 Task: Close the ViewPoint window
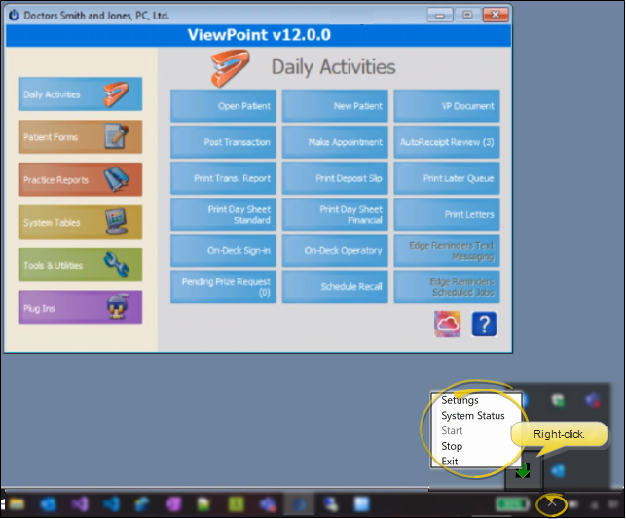pos(496,16)
